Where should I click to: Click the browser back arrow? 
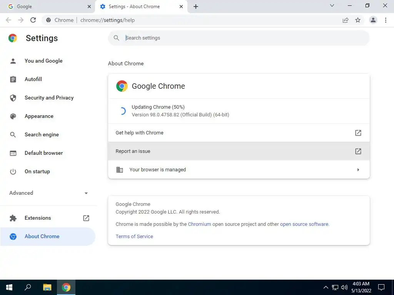click(x=8, y=20)
